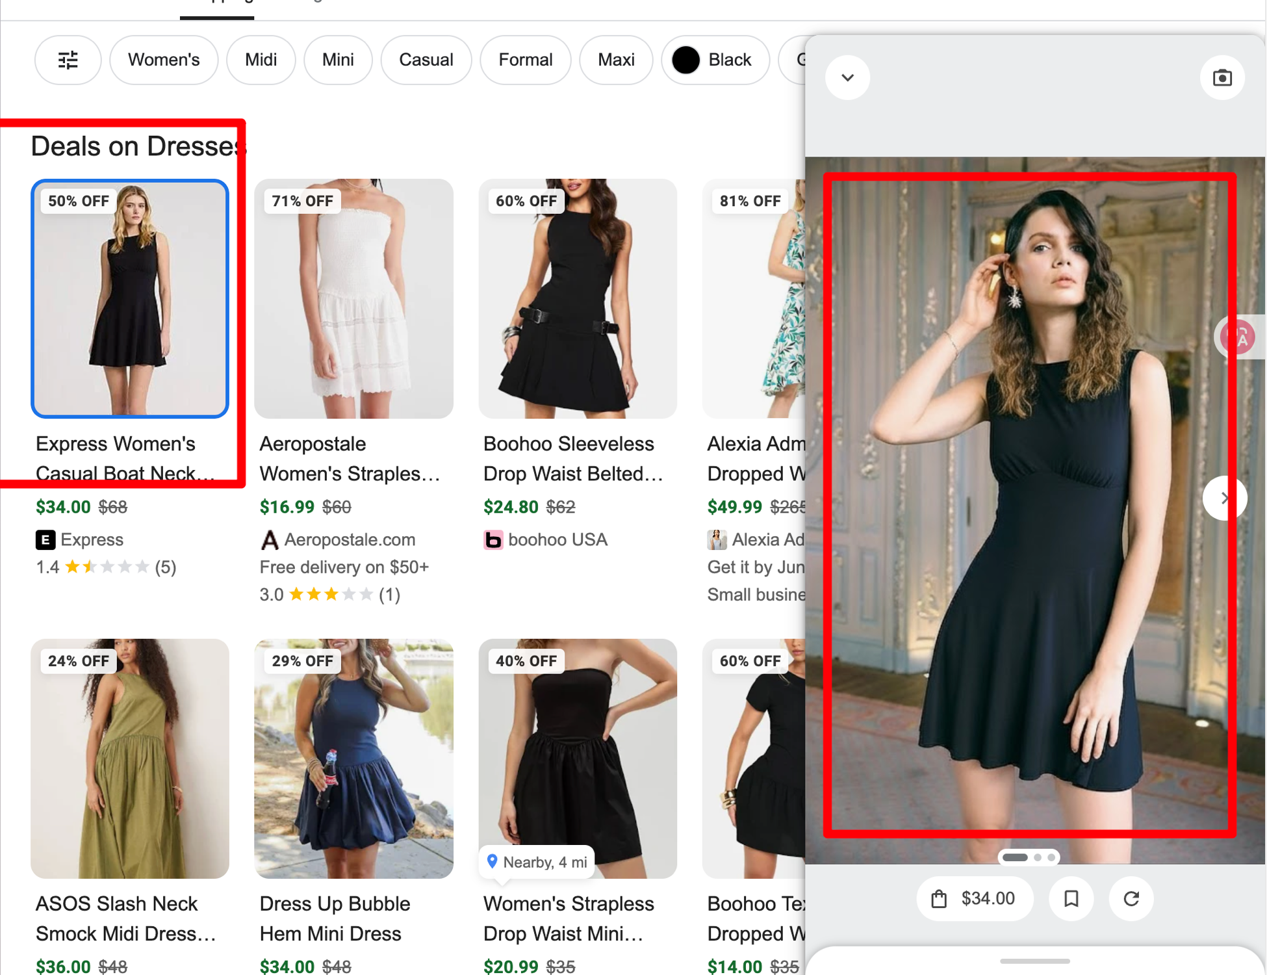Click the Deals on Dresses heading
1267x975 pixels.
pos(138,146)
